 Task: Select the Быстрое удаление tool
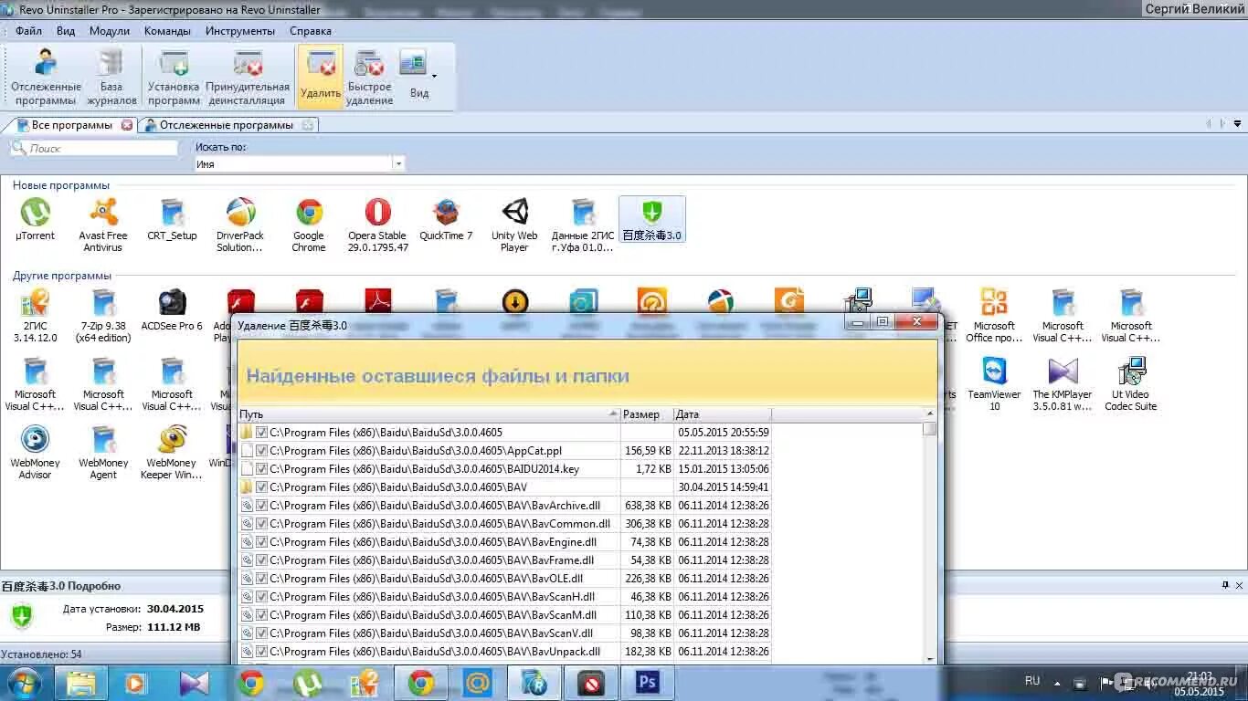click(369, 77)
